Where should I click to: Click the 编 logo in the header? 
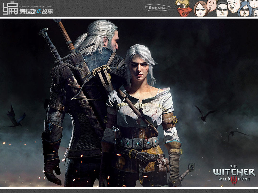click(x=10, y=8)
